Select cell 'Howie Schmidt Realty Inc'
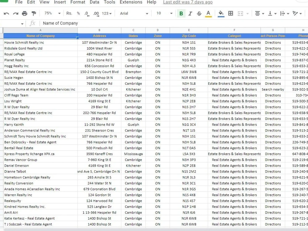Screen dimensions: 308x231 tap(40, 43)
